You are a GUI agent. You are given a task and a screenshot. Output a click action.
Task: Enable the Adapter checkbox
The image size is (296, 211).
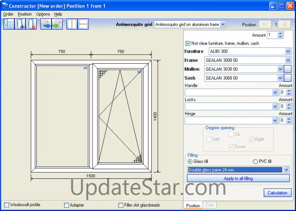(x=67, y=205)
